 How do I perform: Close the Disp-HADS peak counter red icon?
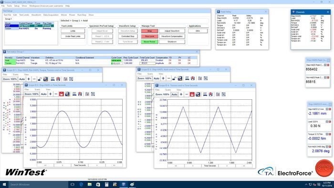(x=328, y=65)
